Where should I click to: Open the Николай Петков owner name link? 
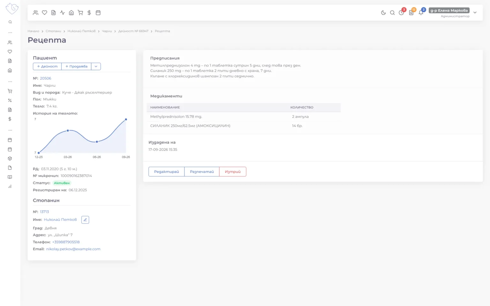click(60, 220)
